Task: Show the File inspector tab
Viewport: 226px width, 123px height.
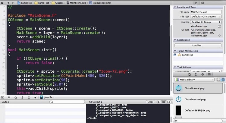Action: [x=196, y=3]
